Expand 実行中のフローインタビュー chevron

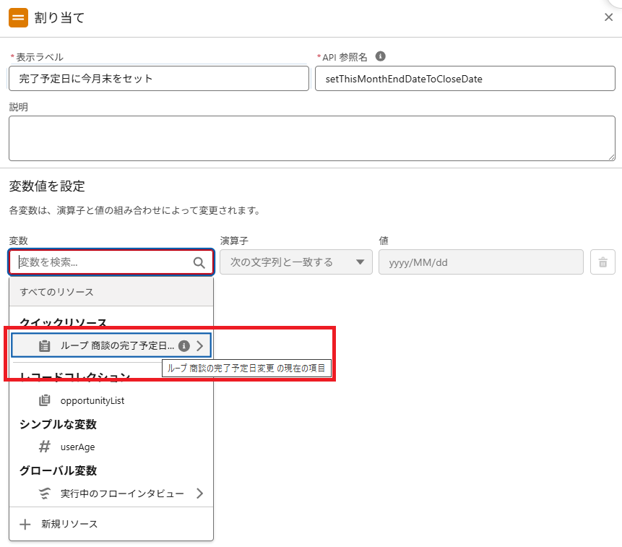click(x=199, y=494)
